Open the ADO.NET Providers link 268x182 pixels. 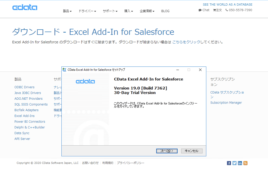pos(28,99)
